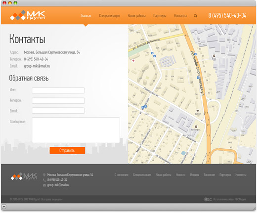Click the footer link Наши работы

(164, 174)
